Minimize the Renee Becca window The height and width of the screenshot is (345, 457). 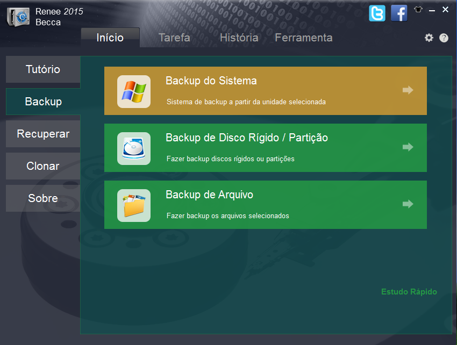coord(432,10)
